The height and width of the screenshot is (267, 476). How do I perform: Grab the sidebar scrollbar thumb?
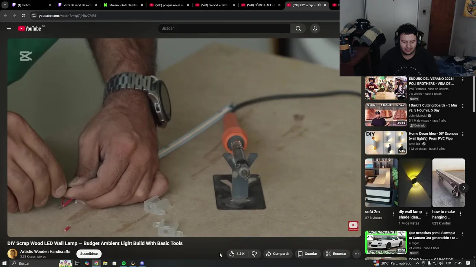[x=474, y=94]
